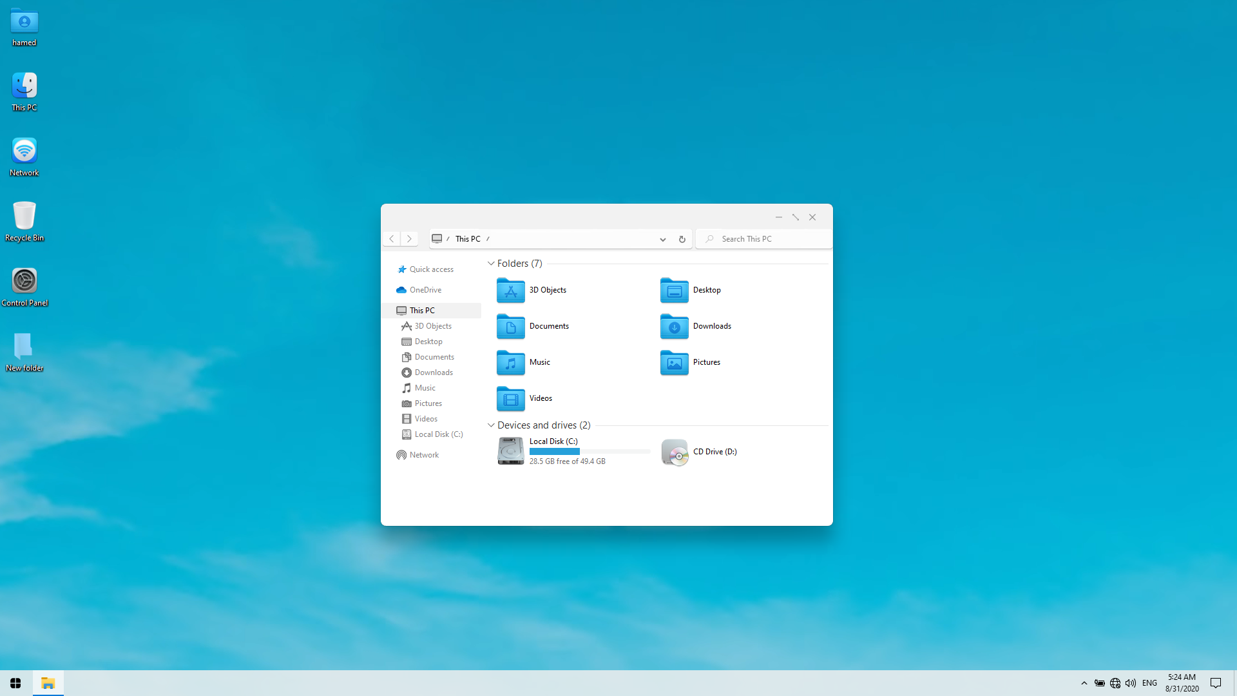Screen dimensions: 1237x696
Task: Click the Network item in sidebar
Action: click(424, 455)
